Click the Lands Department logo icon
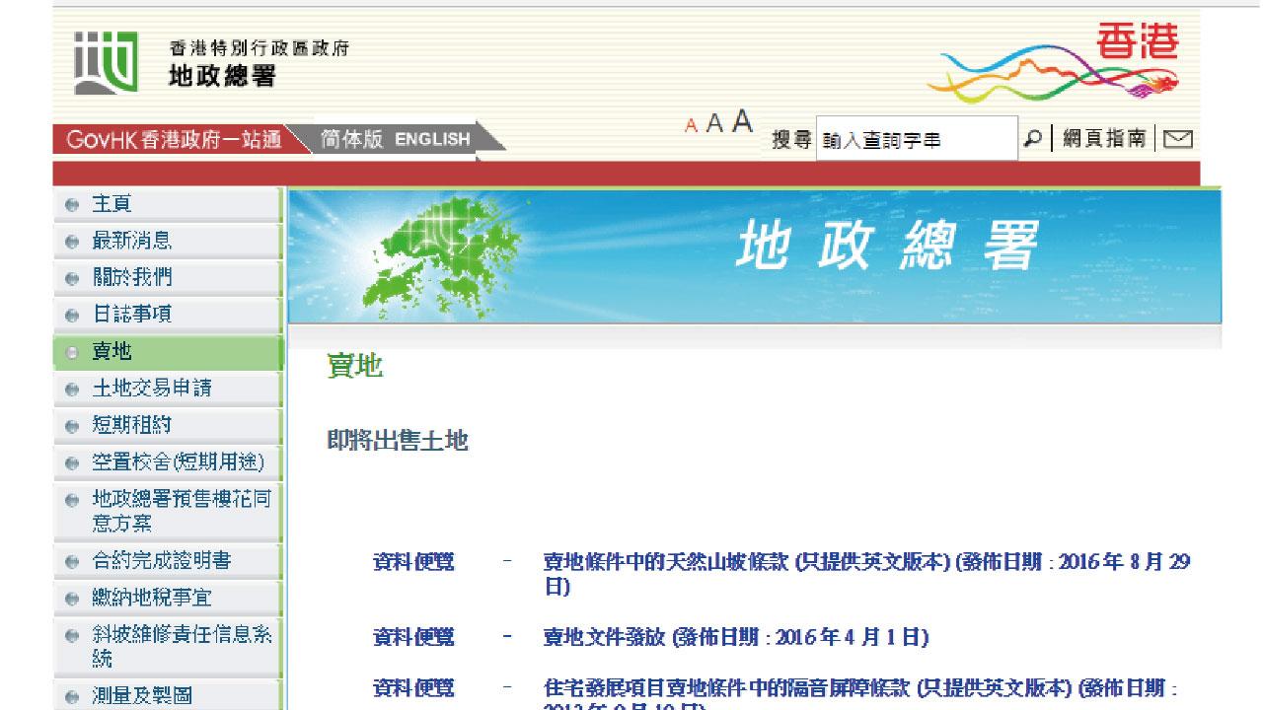This screenshot has width=1263, height=710. [106, 63]
